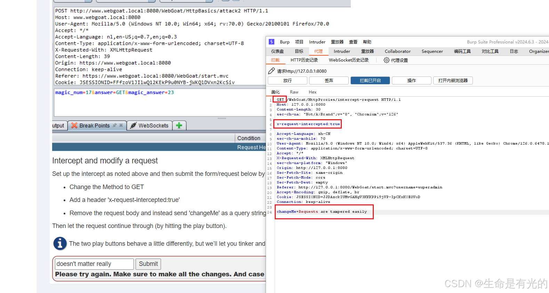Open the HTTP历史记录 sub-tab
This screenshot has width=549, height=293.
pyautogui.click(x=304, y=60)
